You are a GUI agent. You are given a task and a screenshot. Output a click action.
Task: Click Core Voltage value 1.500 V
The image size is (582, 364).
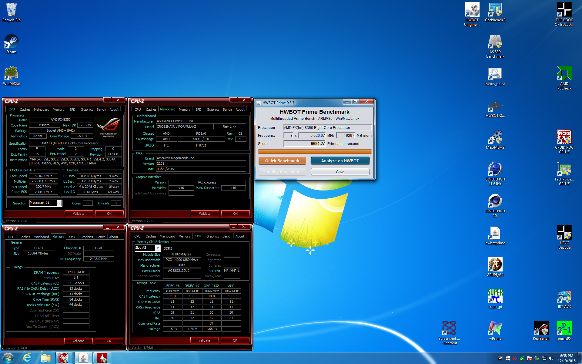pyautogui.click(x=82, y=136)
